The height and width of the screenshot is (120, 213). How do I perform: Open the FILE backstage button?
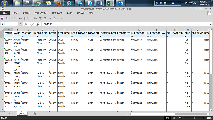coord(5,13)
